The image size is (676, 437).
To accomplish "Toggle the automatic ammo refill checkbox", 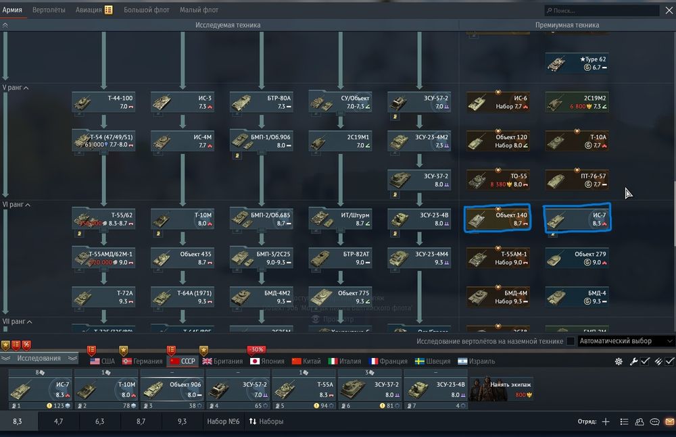I will [669, 361].
